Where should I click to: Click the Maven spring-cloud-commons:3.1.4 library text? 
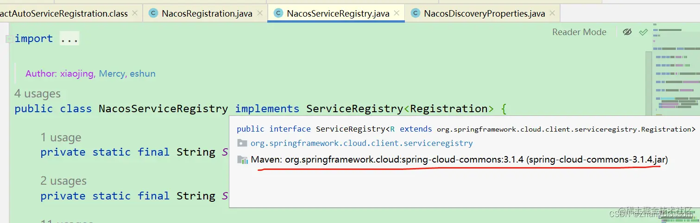pyautogui.click(x=460, y=160)
